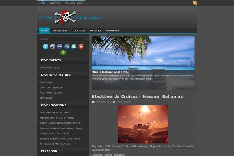Open Artificial Reefs in Gulf of Mexico
The height and width of the screenshot is (156, 234).
pos(57,118)
